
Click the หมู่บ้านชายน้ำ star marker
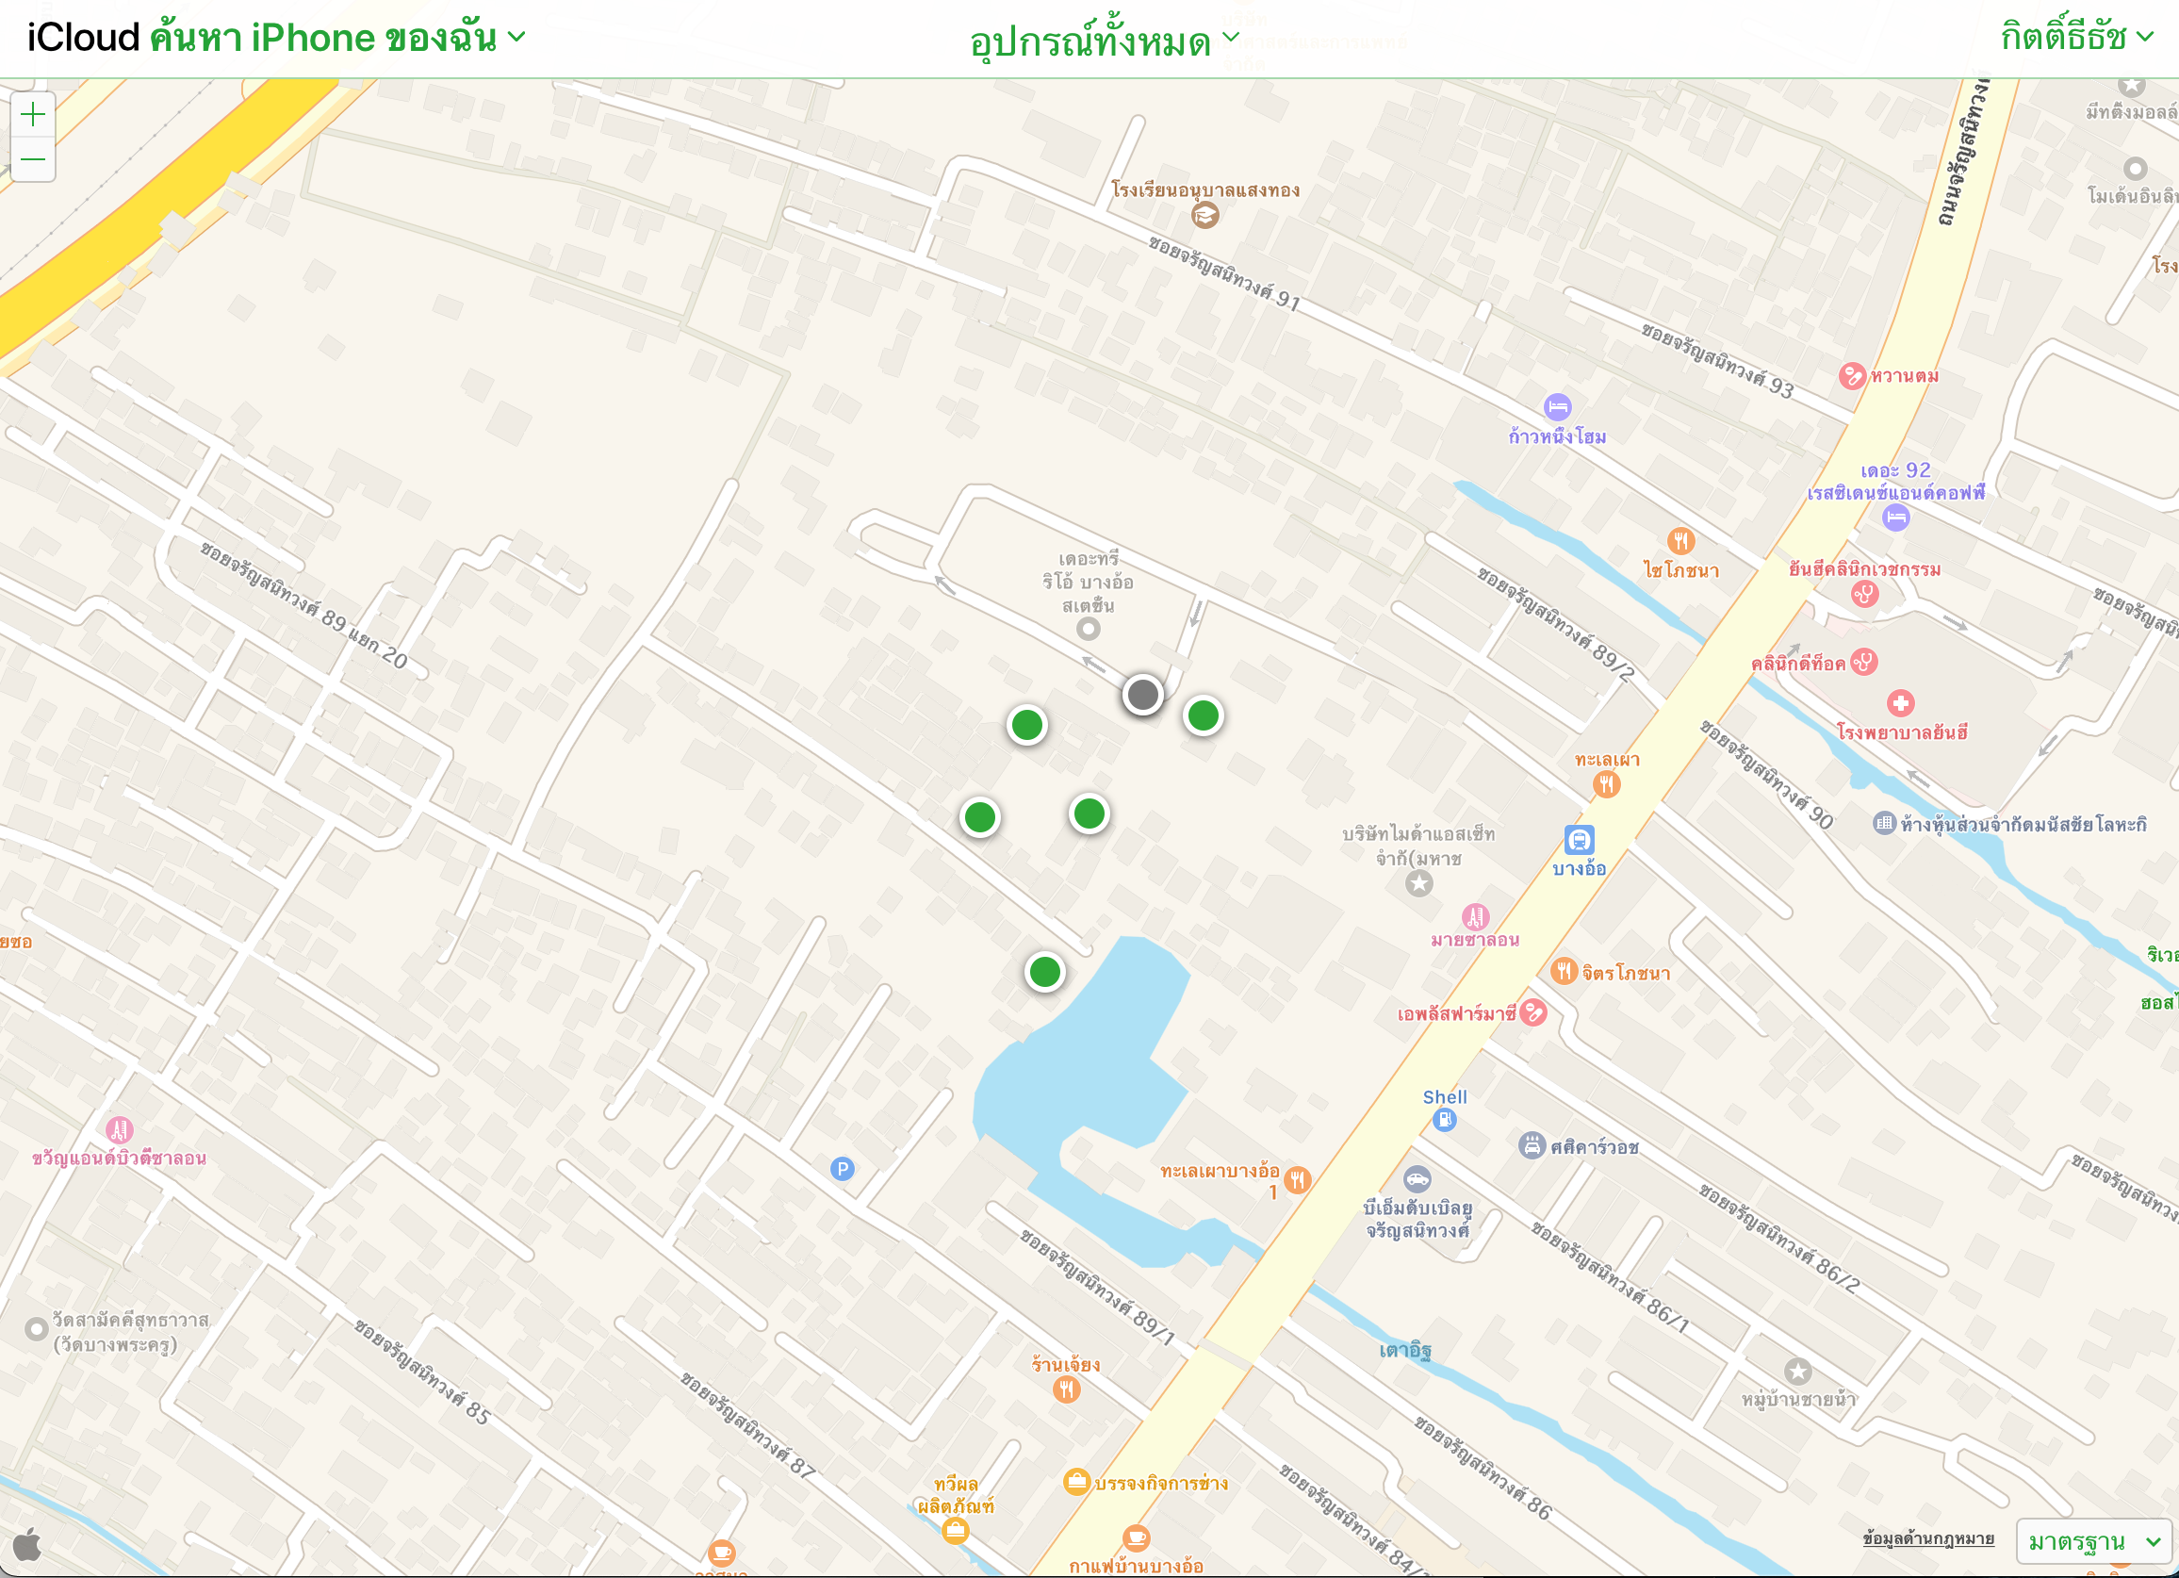tap(1797, 1372)
